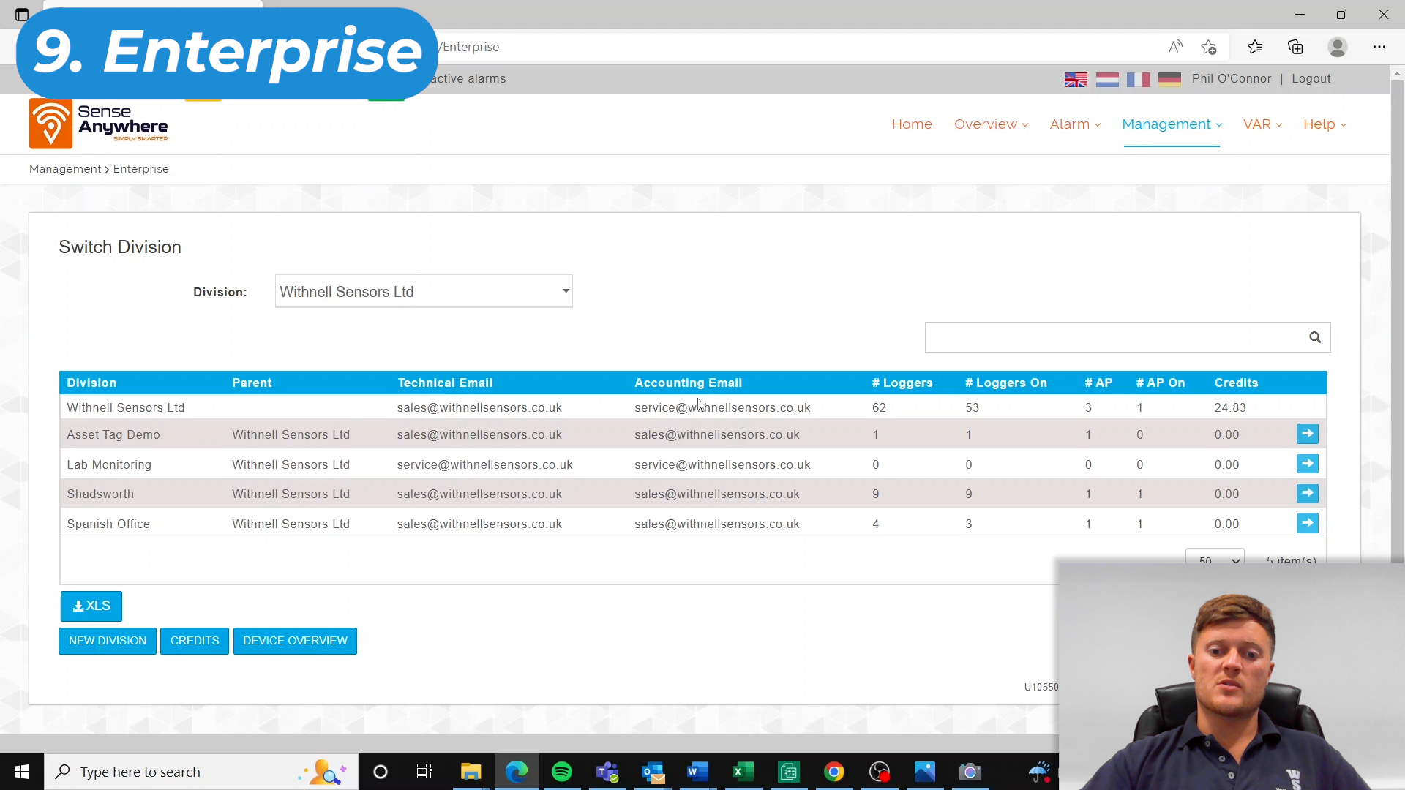The height and width of the screenshot is (790, 1405).
Task: Select the French flag language
Action: tap(1138, 80)
